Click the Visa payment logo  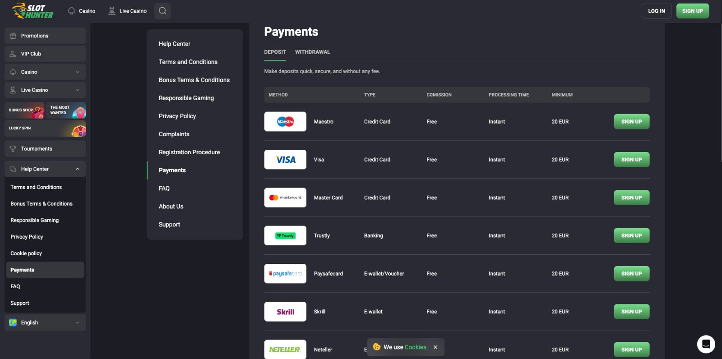click(x=285, y=160)
